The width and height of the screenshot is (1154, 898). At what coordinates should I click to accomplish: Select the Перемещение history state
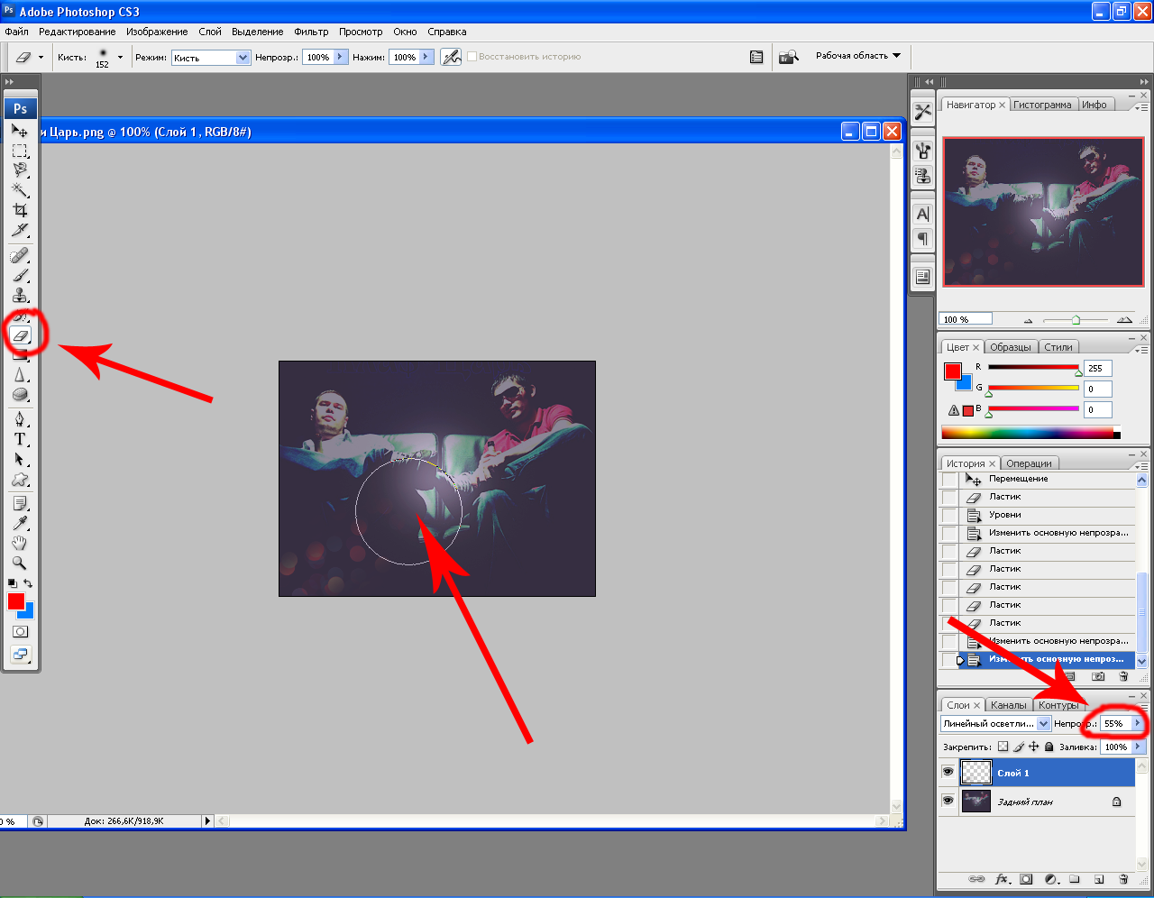point(1018,479)
